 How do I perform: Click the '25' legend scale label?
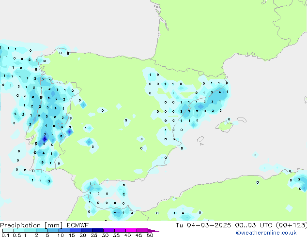(94, 235)
